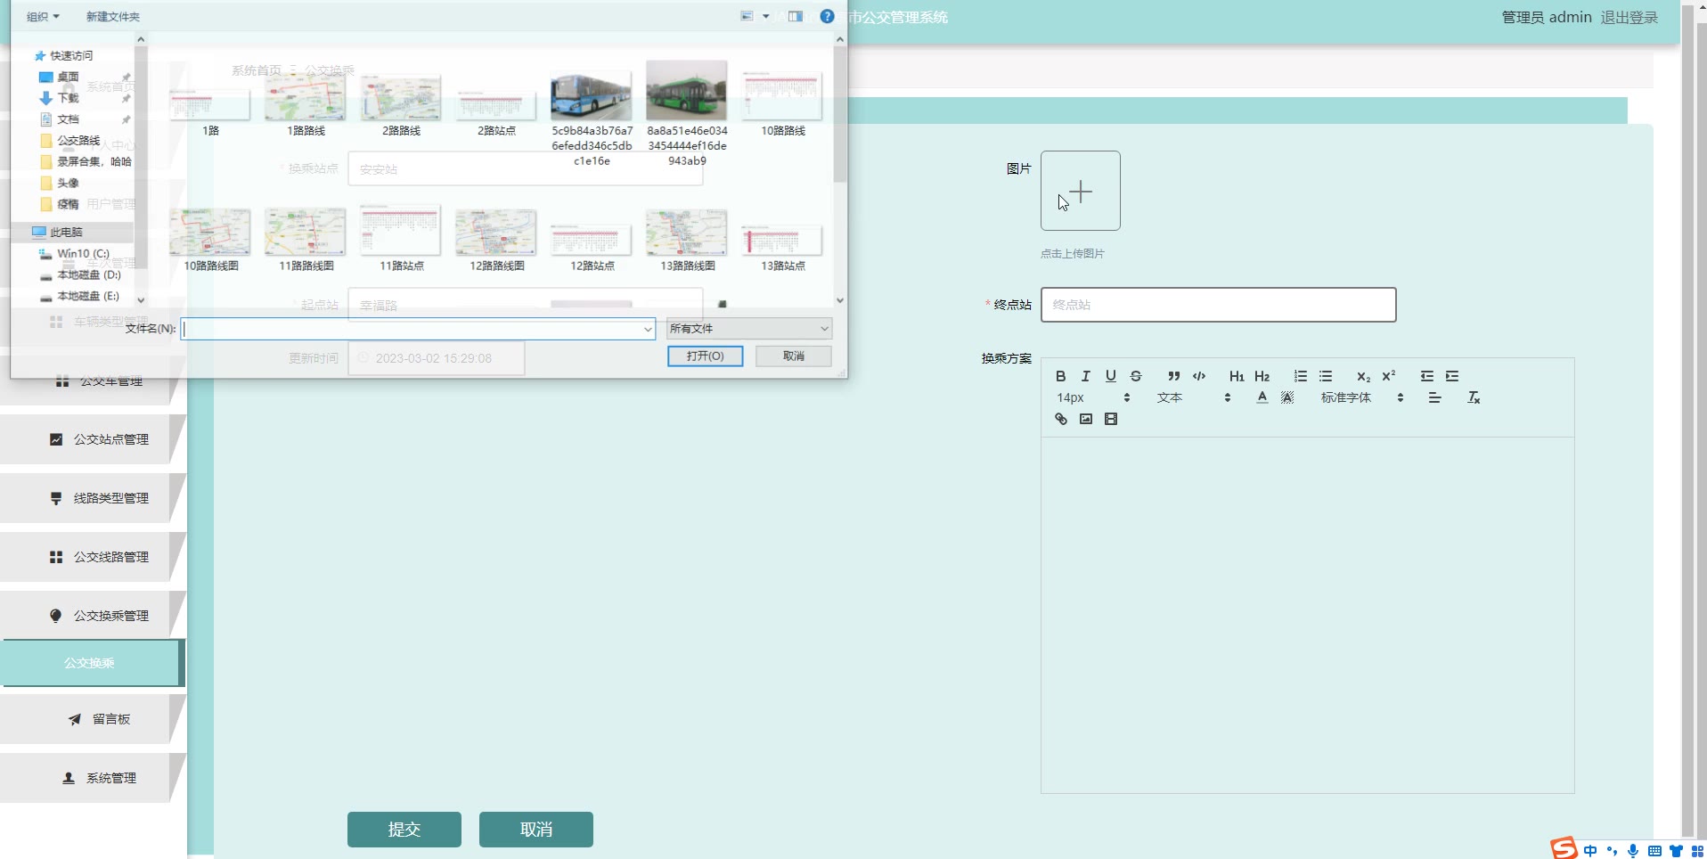The height and width of the screenshot is (859, 1707).
Task: Toggle underline in the rich text editor
Action: point(1110,376)
